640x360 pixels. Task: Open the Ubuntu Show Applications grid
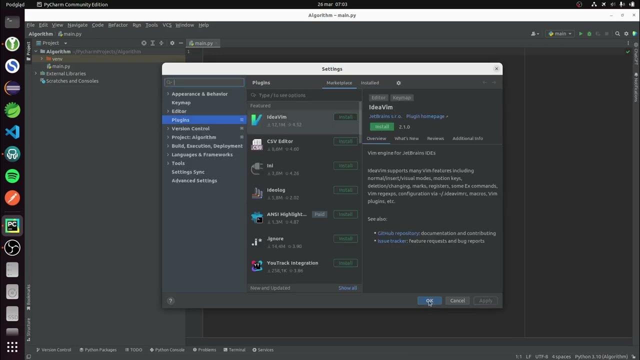[x=12, y=346]
